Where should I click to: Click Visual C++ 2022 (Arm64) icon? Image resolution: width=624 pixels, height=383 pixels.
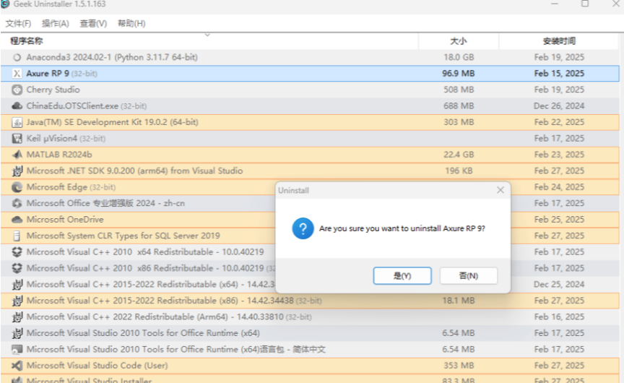click(17, 317)
